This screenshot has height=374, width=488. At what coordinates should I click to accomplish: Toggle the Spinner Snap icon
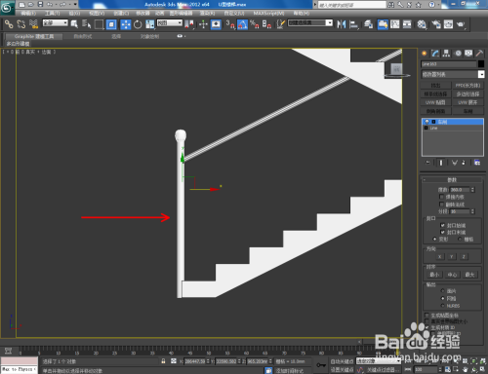pyautogui.click(x=266, y=24)
